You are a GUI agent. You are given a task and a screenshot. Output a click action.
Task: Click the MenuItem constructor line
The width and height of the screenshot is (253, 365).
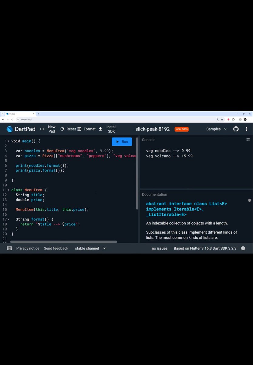pos(52,209)
